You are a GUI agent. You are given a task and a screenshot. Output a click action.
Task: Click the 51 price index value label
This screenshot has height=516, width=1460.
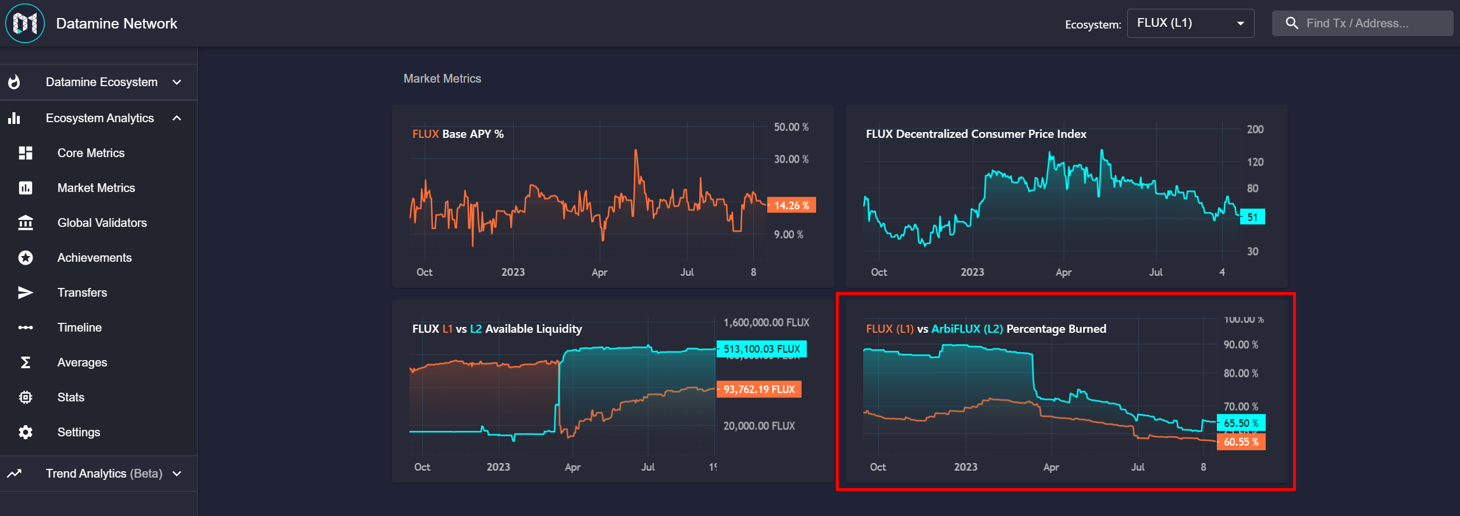[1252, 217]
